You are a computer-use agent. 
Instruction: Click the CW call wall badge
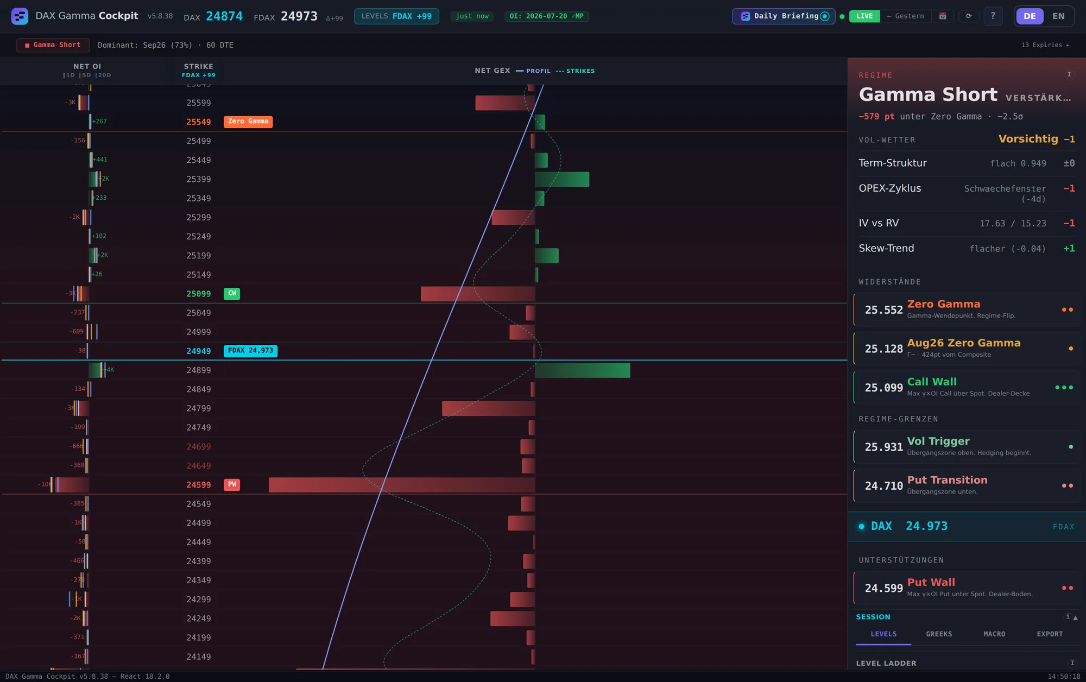232,294
